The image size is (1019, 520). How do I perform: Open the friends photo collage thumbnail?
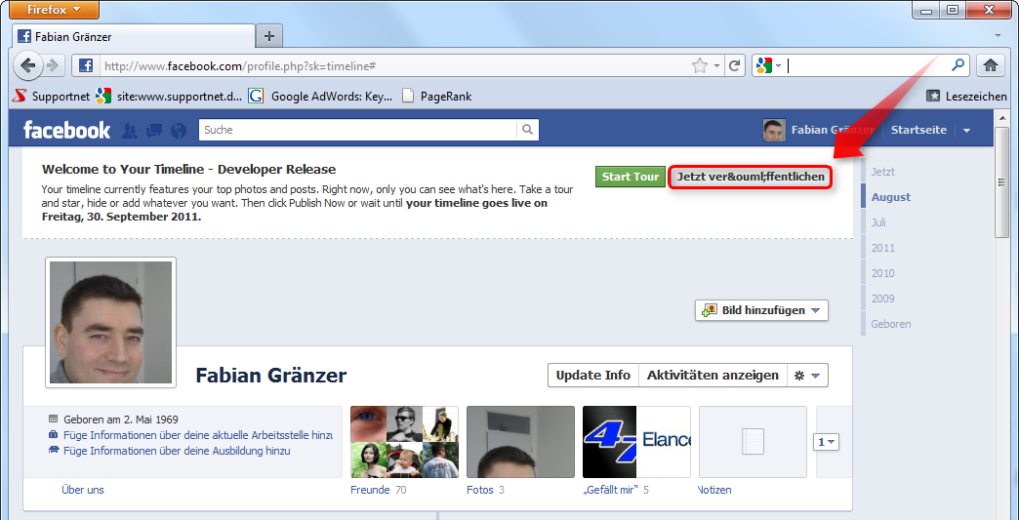coord(404,442)
